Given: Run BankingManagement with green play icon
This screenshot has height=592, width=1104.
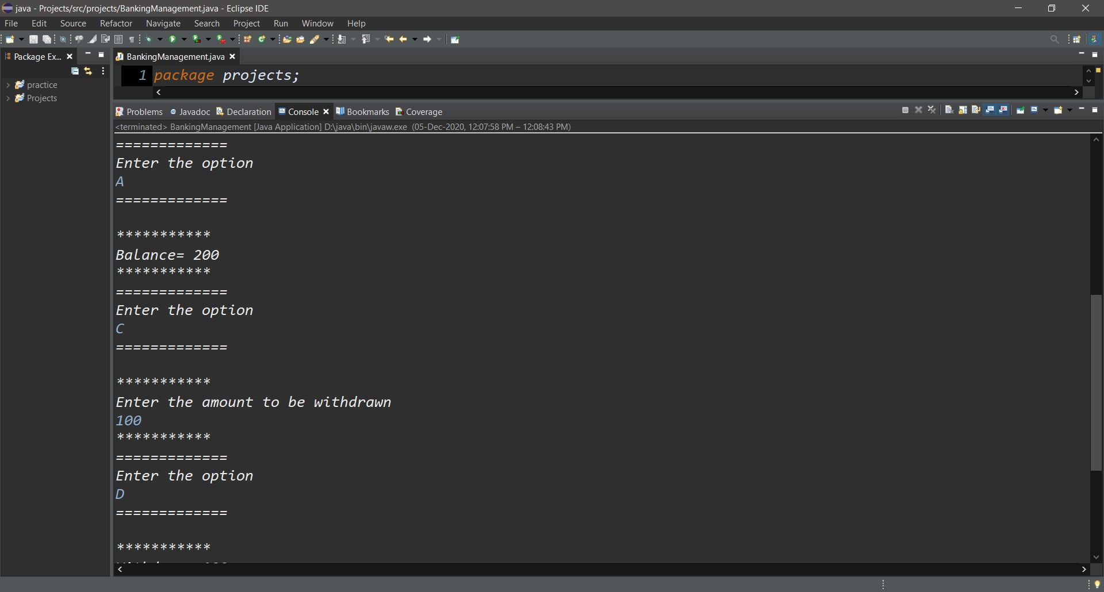Looking at the screenshot, I should coord(172,39).
